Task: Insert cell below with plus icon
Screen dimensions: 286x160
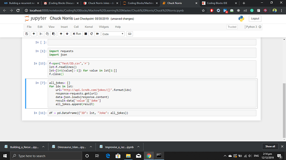Action: tap(34, 34)
